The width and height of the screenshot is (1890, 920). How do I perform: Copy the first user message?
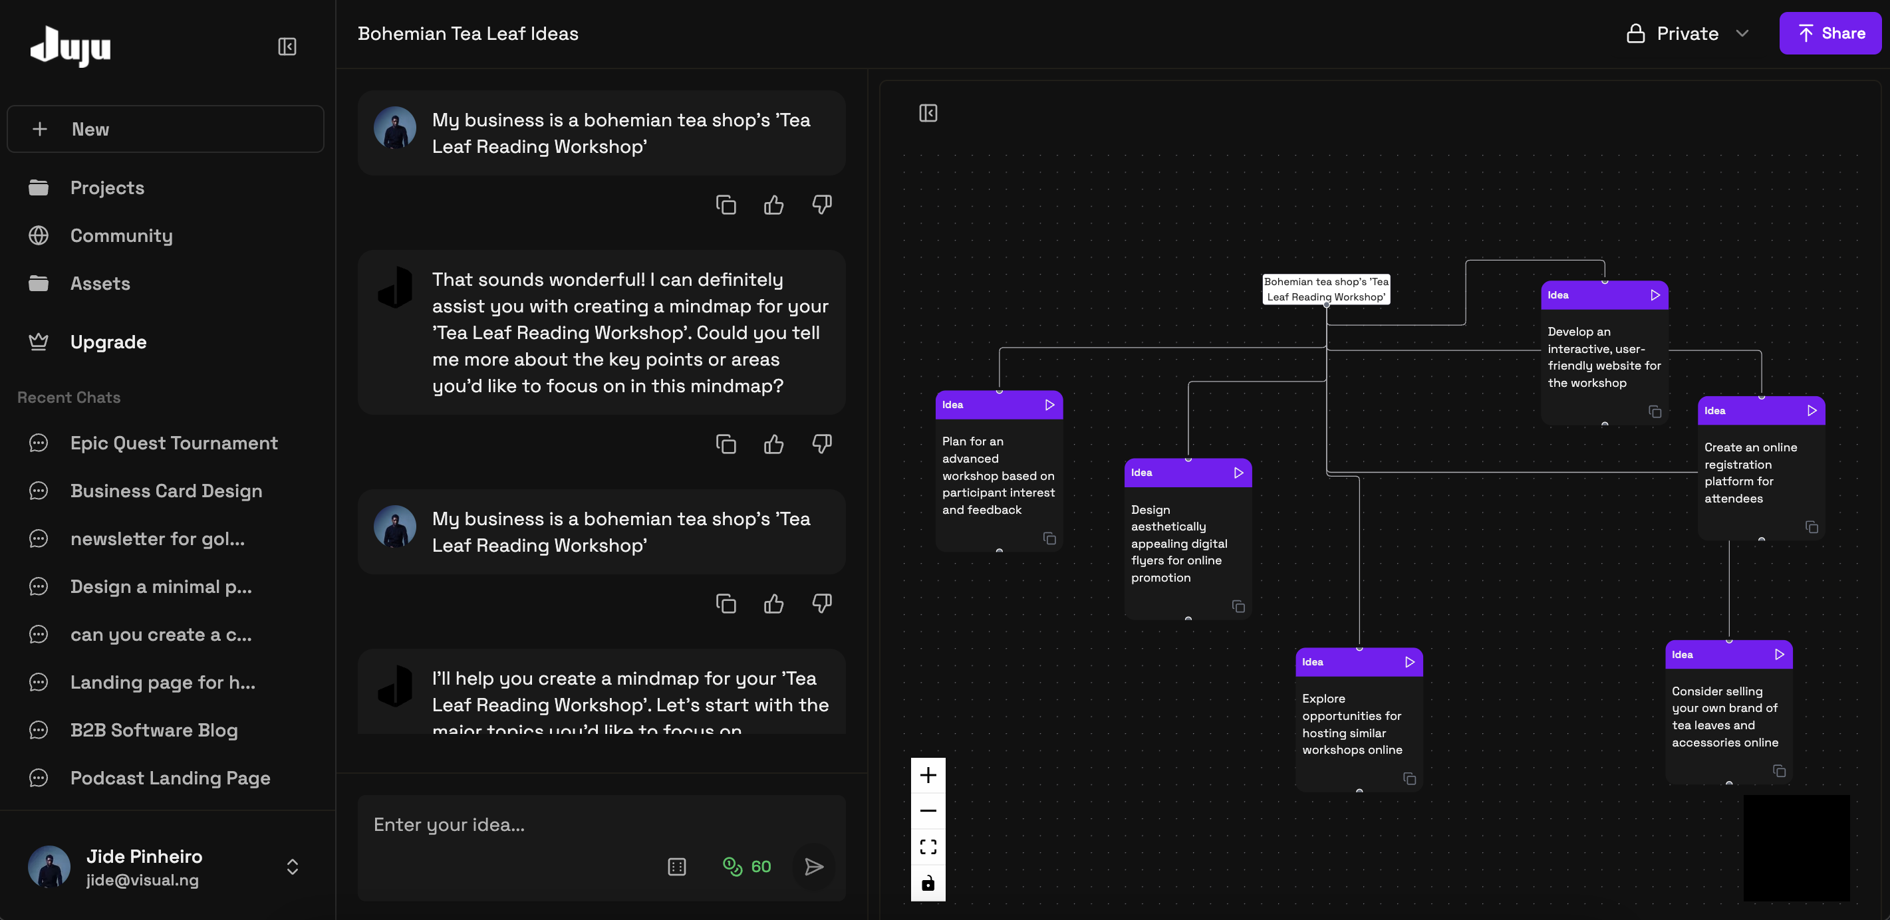726,205
